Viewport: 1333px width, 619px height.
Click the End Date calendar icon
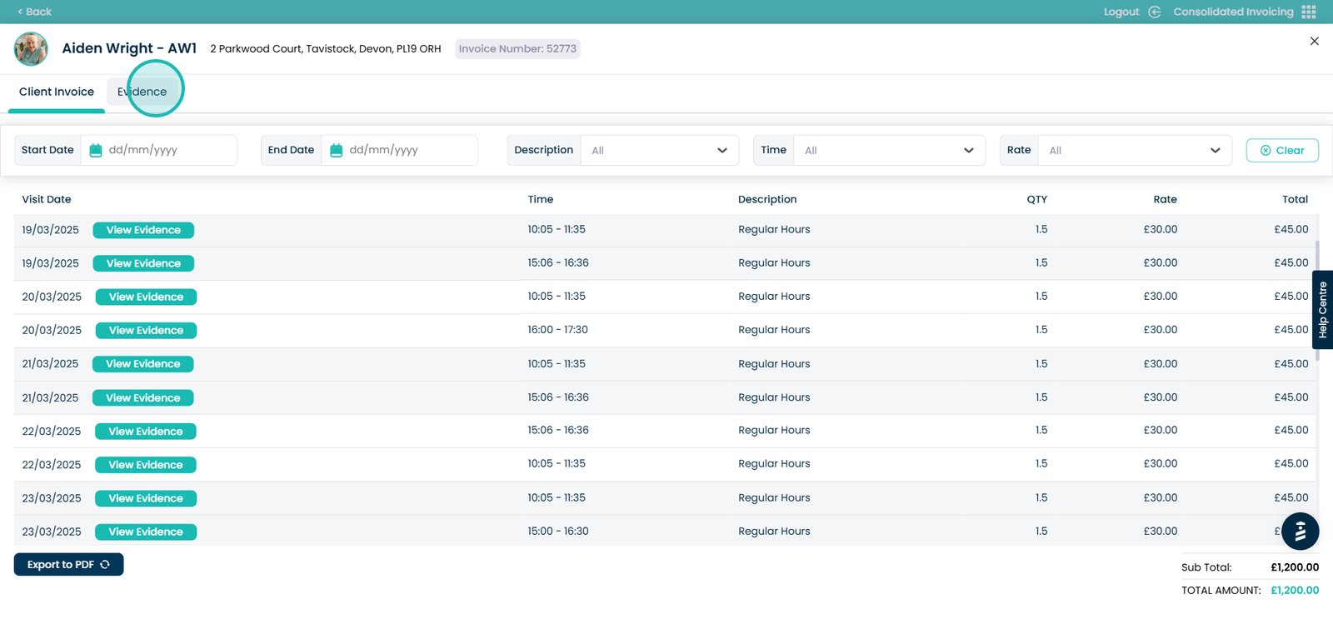pos(337,150)
